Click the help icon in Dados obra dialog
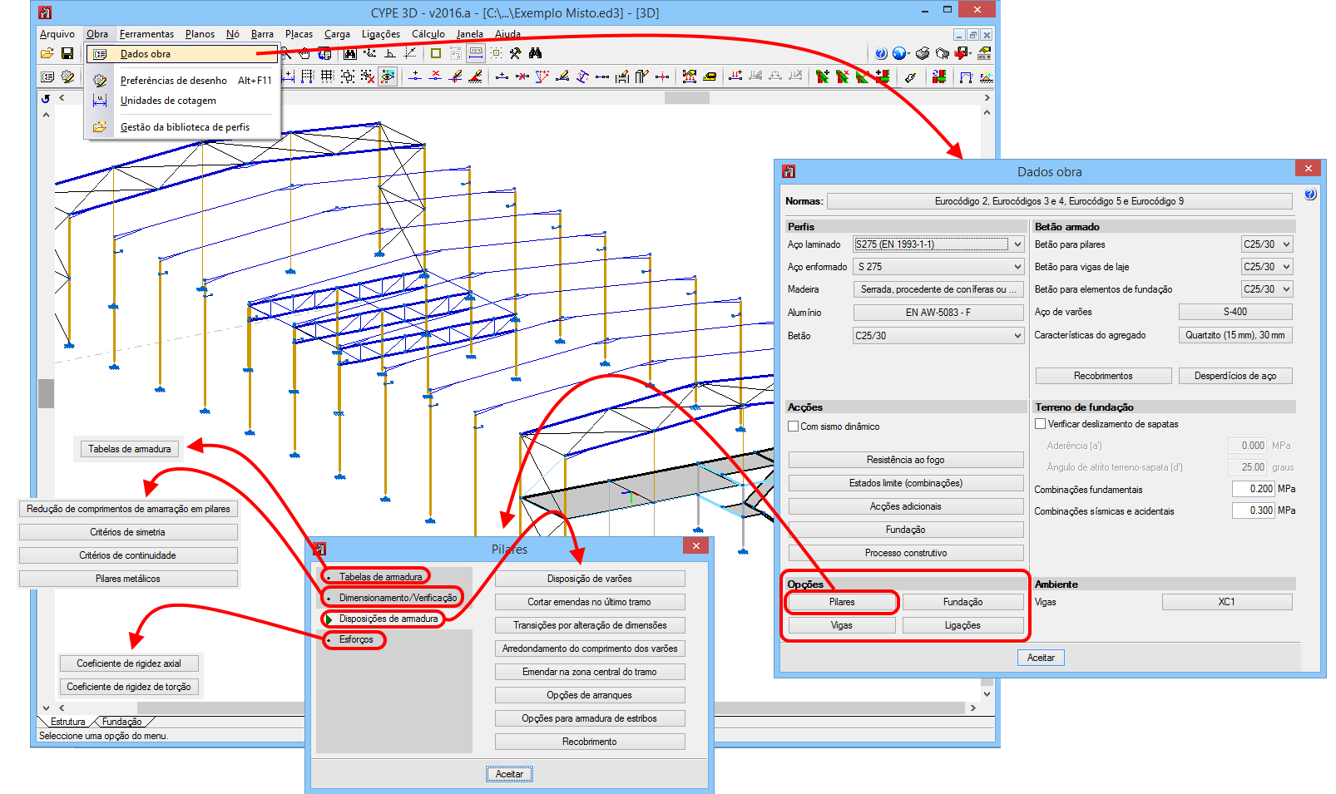The width and height of the screenshot is (1336, 794). tap(1310, 195)
